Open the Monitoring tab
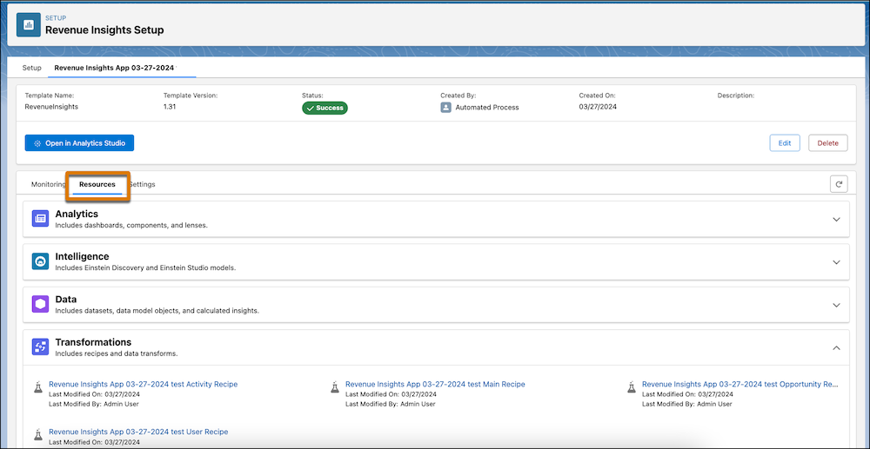The image size is (870, 449). point(48,184)
